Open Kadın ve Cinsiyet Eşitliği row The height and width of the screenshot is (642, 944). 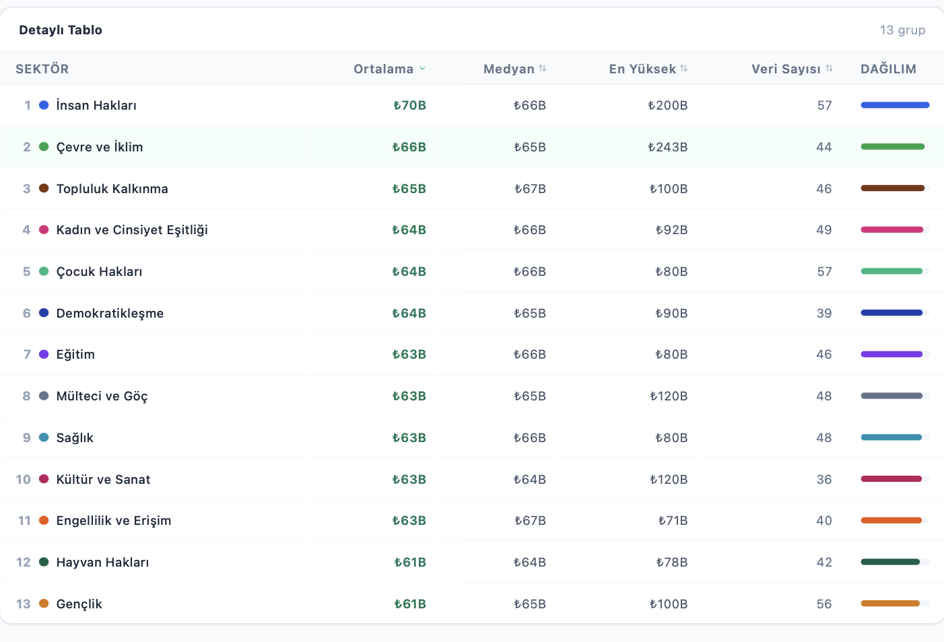tap(472, 229)
